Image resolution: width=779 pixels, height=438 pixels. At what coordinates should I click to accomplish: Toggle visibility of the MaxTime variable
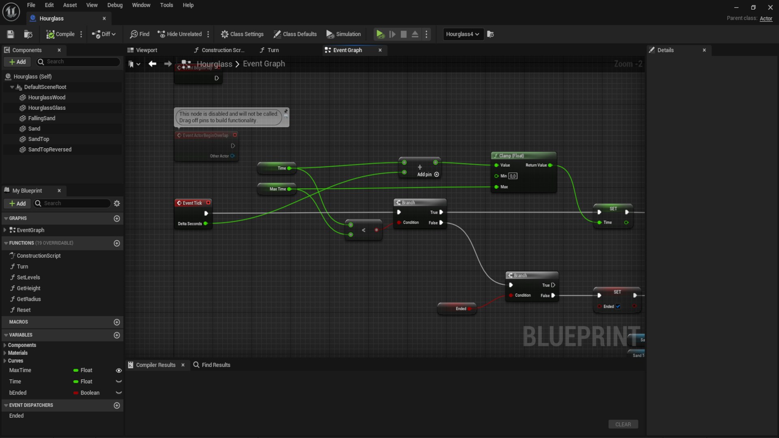(x=118, y=370)
